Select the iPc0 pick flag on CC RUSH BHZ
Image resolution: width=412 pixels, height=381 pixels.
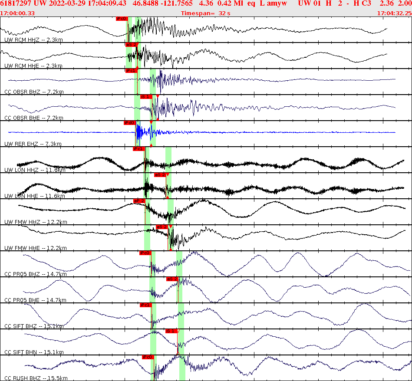click(147, 358)
